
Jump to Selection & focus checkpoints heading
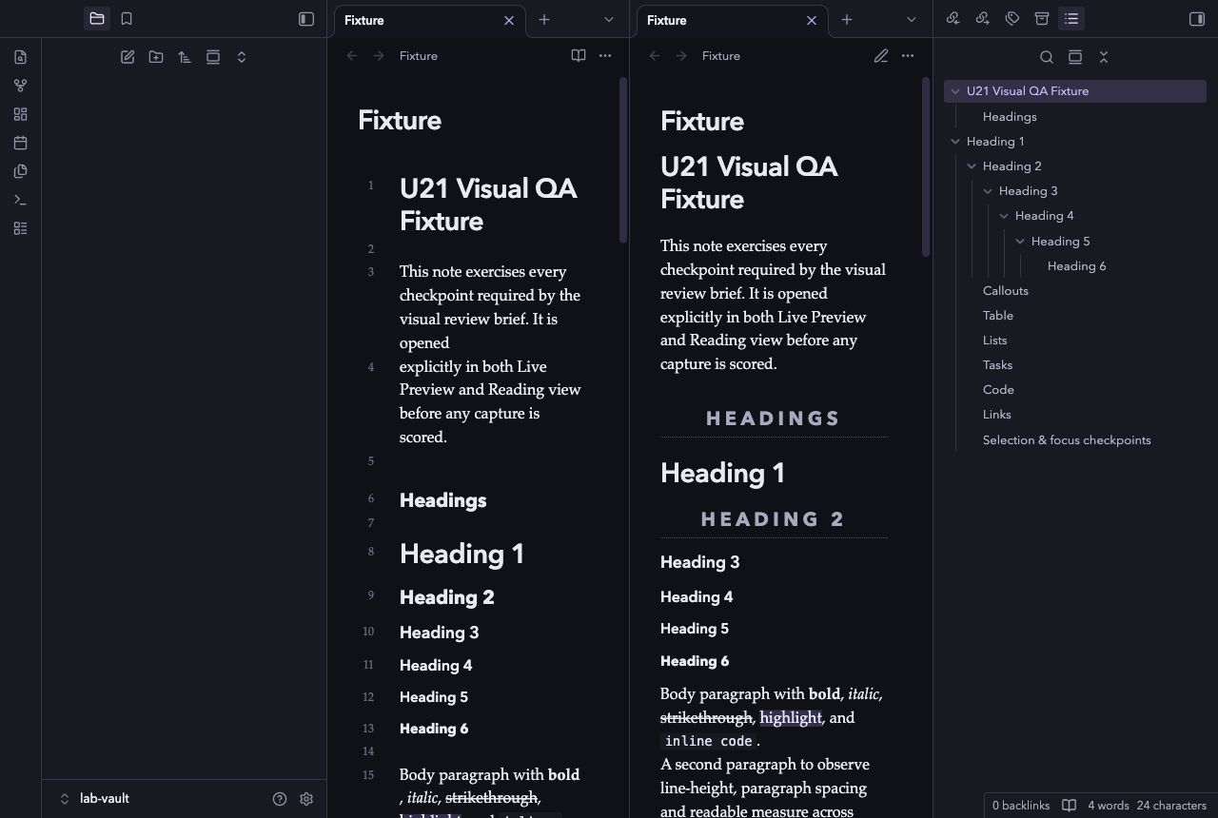pyautogui.click(x=1067, y=440)
